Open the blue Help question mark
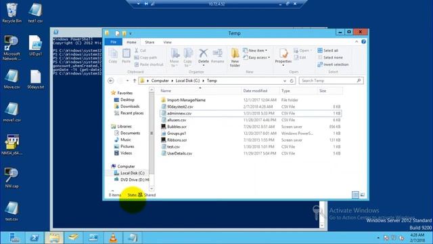Viewport: 433px width, 244px height. point(364,42)
